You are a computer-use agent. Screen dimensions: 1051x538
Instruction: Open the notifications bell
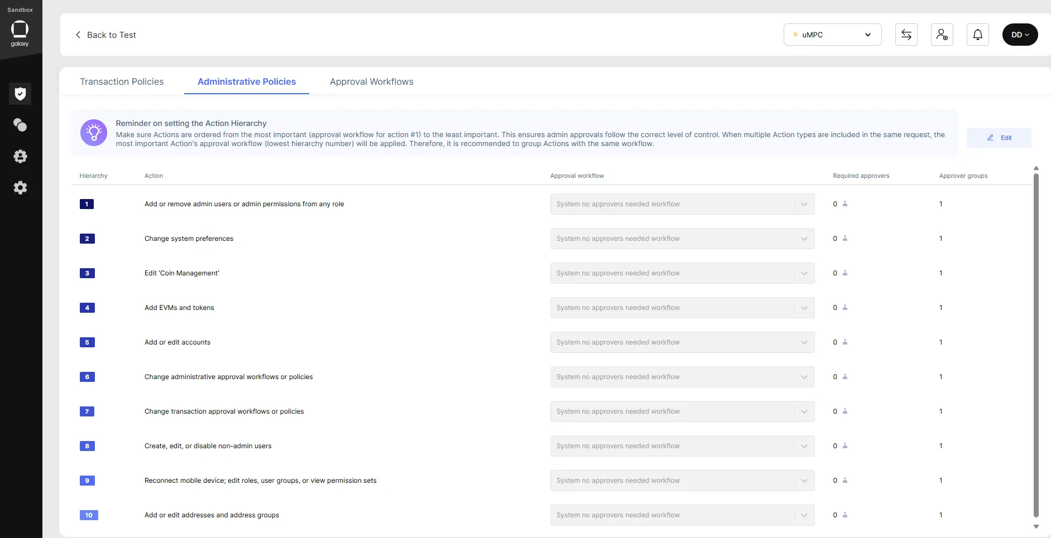978,35
